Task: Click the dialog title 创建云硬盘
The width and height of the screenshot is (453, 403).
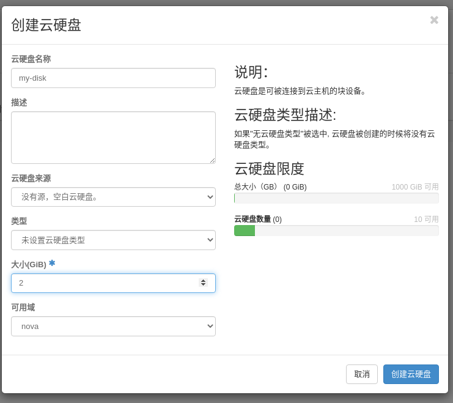Action: tap(46, 25)
